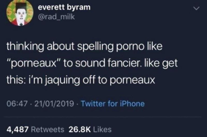Click the 4,487 retweet count number

[18, 130]
